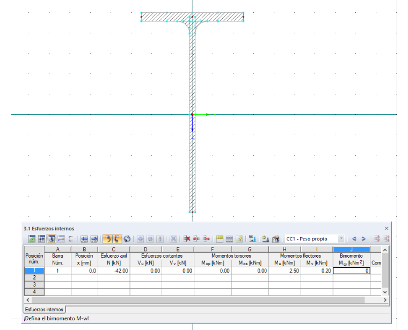Click the table scroll down arrow
The image size is (408, 330).
coord(385,292)
